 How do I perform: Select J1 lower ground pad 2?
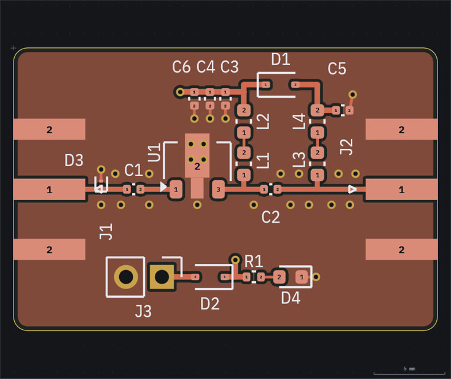[x=50, y=249]
